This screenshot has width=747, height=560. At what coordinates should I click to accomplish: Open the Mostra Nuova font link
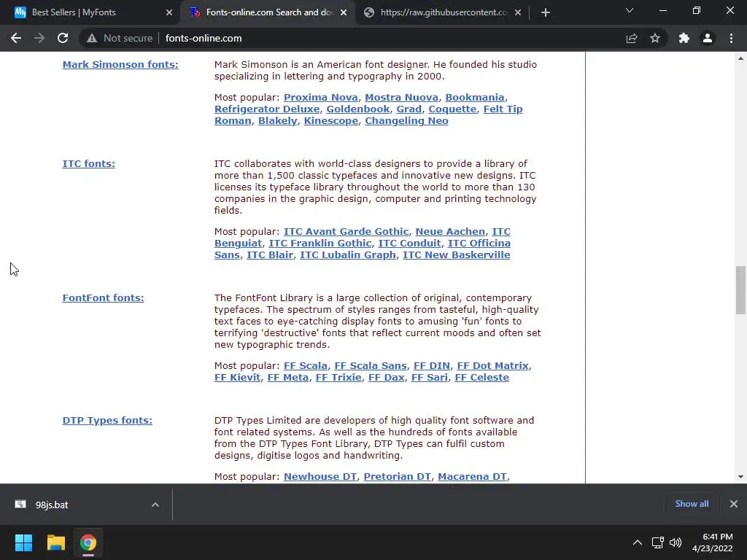click(x=401, y=97)
